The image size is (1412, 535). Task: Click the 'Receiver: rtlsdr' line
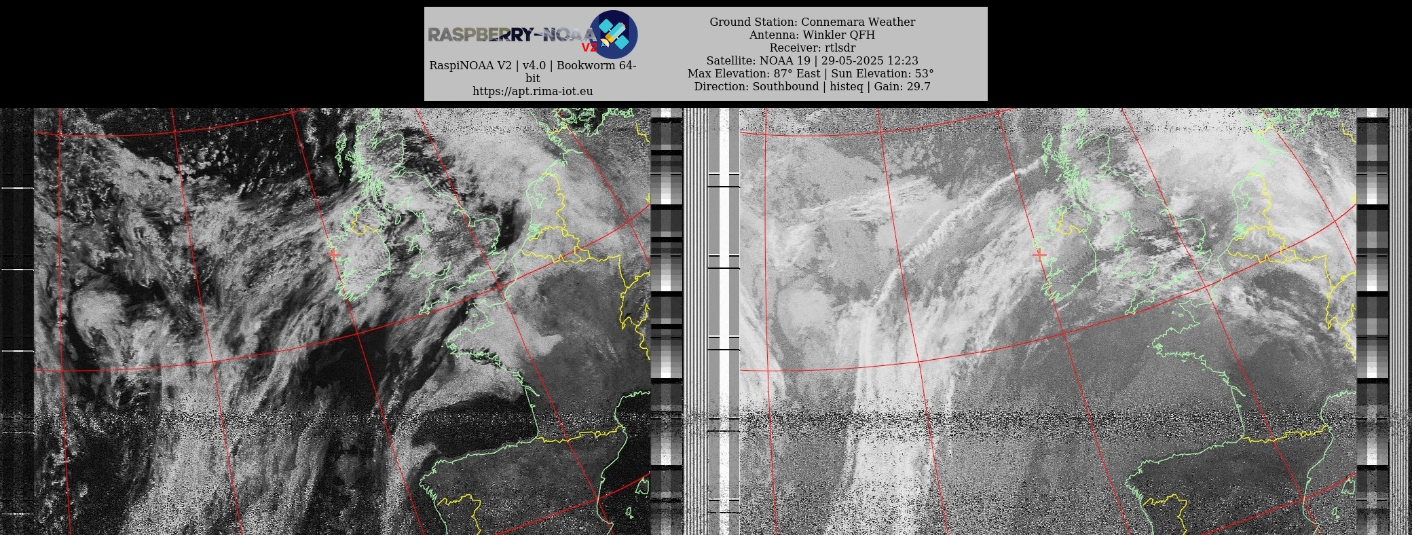(x=813, y=48)
